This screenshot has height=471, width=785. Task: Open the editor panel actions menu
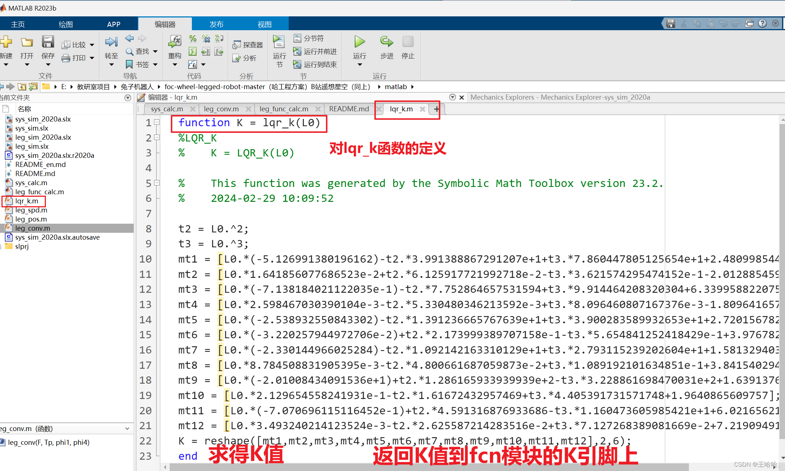click(453, 97)
